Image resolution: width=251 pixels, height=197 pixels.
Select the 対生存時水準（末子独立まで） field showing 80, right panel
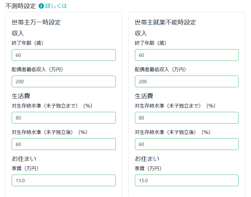(186, 118)
